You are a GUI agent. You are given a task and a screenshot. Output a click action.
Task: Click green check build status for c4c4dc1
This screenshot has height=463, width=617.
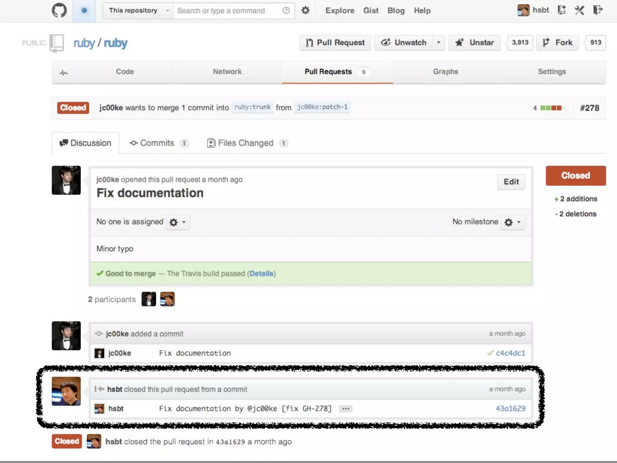(490, 353)
